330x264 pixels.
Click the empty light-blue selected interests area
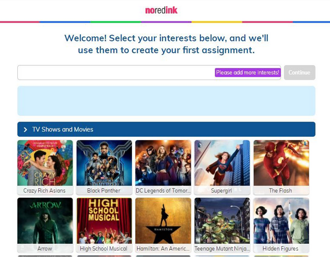[166, 101]
